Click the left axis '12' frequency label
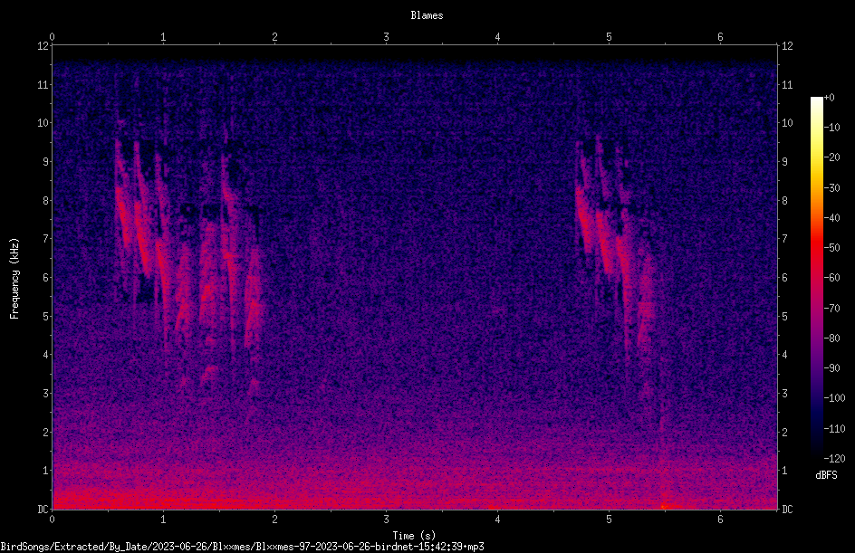This screenshot has height=553, width=855. (x=43, y=46)
